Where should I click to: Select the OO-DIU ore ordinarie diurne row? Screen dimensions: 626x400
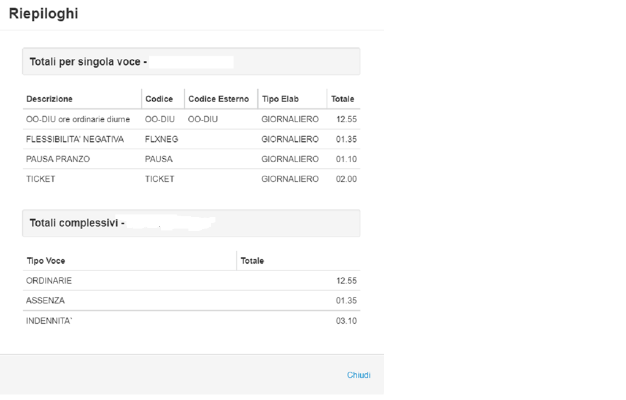click(78, 119)
